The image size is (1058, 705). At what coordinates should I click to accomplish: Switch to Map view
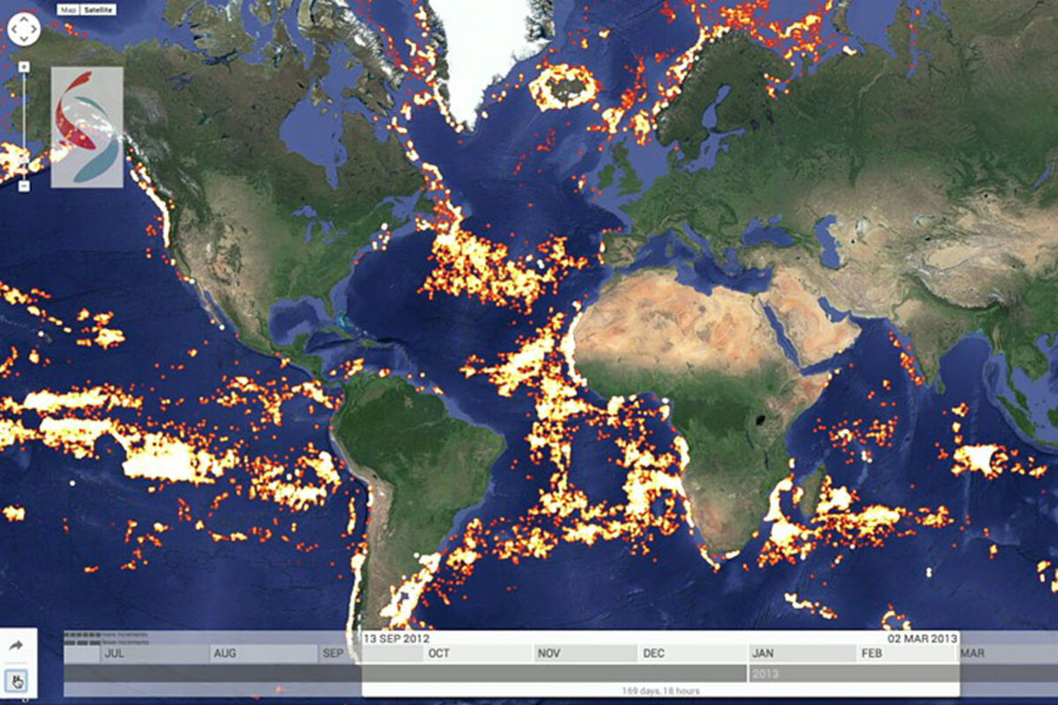click(68, 10)
